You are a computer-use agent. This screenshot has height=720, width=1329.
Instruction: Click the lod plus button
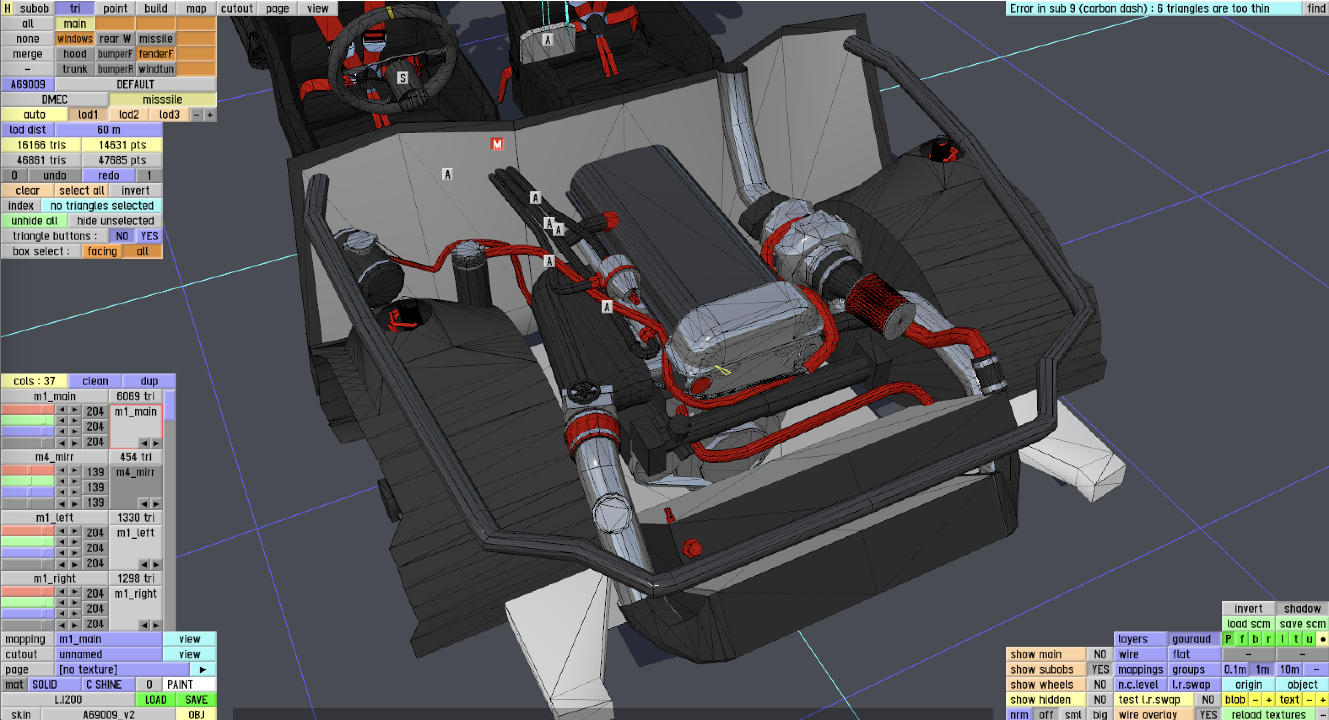[209, 114]
